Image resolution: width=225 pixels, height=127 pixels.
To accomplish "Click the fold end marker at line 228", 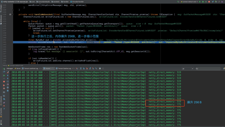I will [13, 10].
